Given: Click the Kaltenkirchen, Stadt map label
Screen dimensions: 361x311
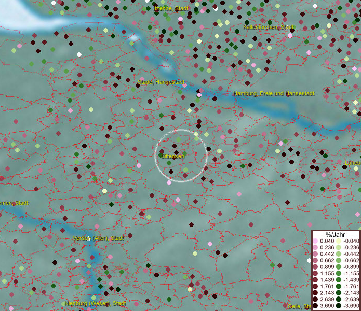Looking at the screenshot, I should [269, 27].
